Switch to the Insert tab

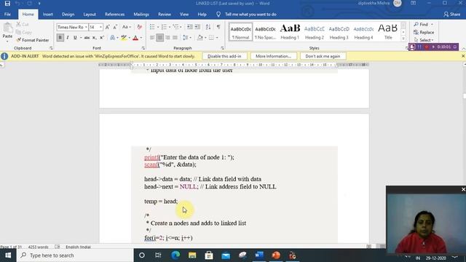[47, 15]
